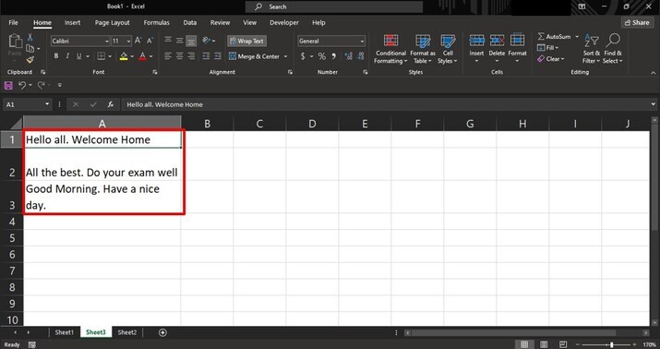Screen dimensions: 660x349
Task: Click the Save icon in quick access
Action: coord(8,86)
